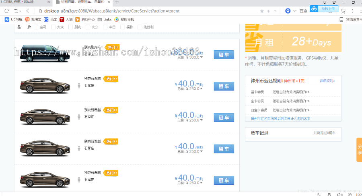Click the 神州币返还规则 heading
Screen dimensions: 362x196
pos(266,80)
